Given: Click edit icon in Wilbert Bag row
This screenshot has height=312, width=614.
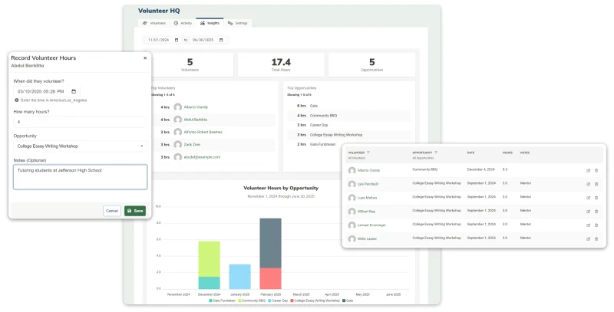Looking at the screenshot, I should 588,212.
